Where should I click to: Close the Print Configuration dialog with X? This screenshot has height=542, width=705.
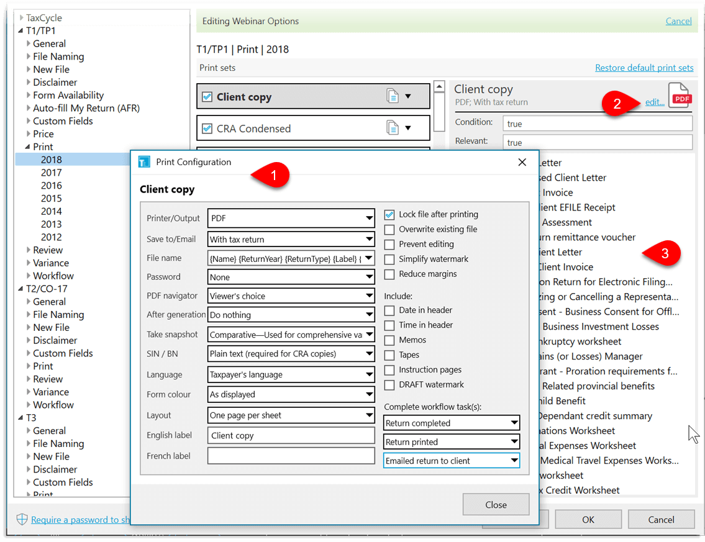(x=522, y=162)
